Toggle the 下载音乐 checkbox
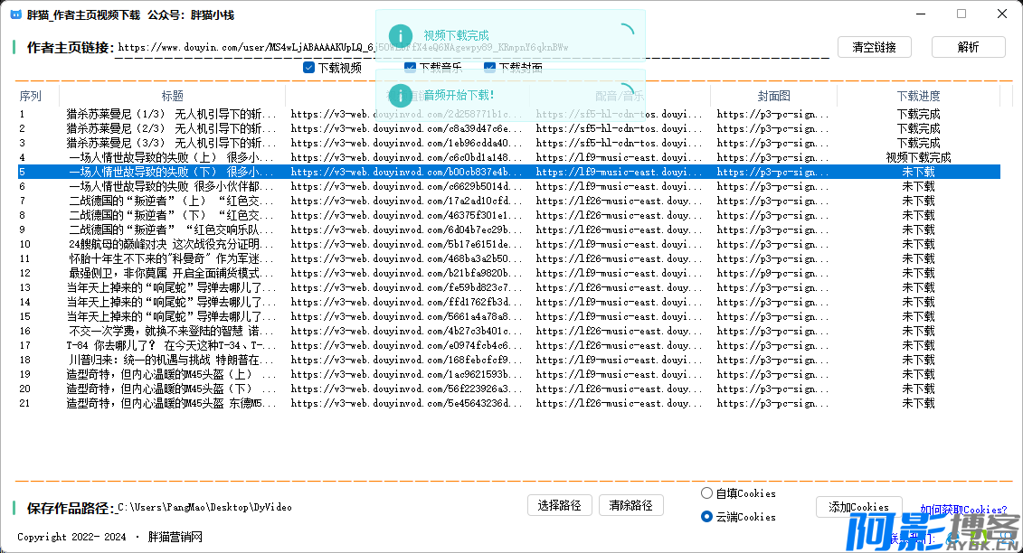1023x553 pixels. pos(410,68)
